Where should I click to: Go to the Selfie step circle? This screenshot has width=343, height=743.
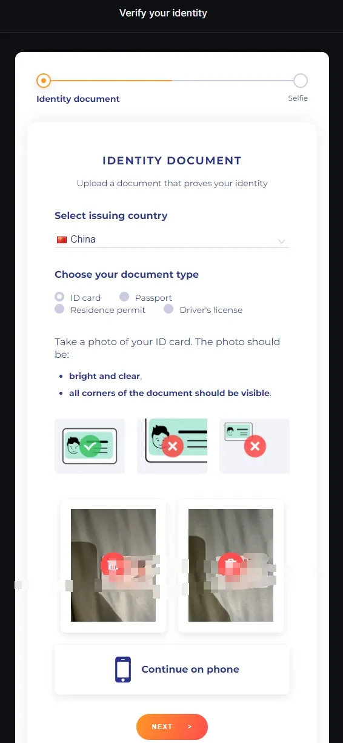pyautogui.click(x=300, y=80)
